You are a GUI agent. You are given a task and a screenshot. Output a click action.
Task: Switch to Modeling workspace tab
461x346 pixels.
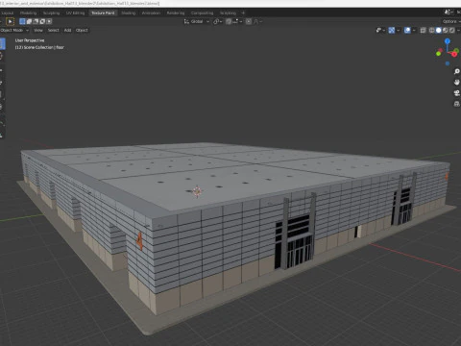pos(28,12)
